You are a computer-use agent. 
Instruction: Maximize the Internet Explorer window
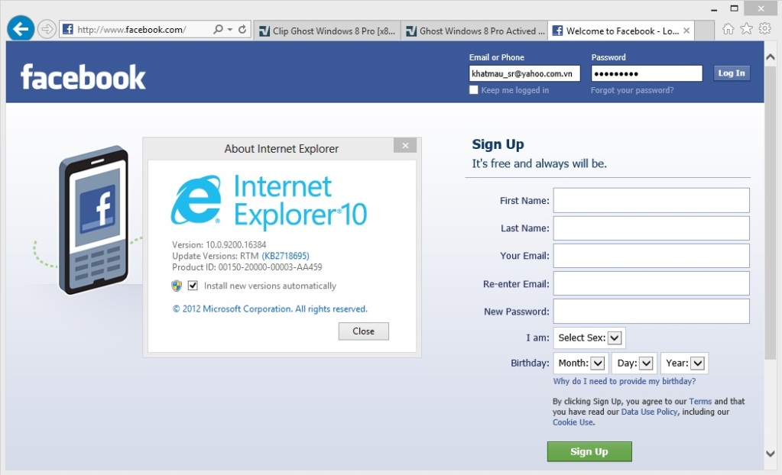(734, 8)
